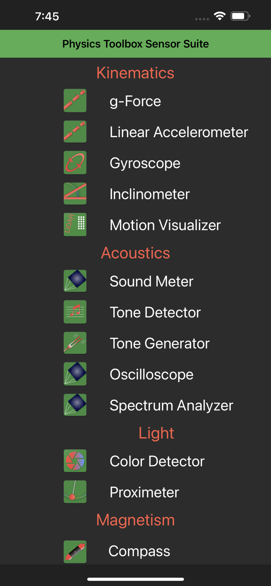This screenshot has width=271, height=586.
Task: Open the Color Detector aperture icon
Action: tap(75, 461)
